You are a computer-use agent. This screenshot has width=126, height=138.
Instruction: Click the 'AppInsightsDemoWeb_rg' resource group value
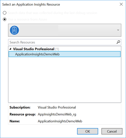[57, 114]
